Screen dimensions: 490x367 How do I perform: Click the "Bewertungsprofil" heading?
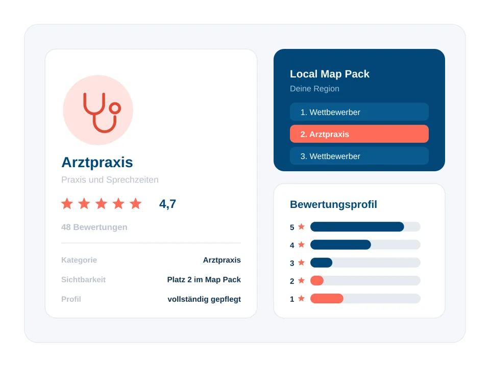click(x=333, y=204)
